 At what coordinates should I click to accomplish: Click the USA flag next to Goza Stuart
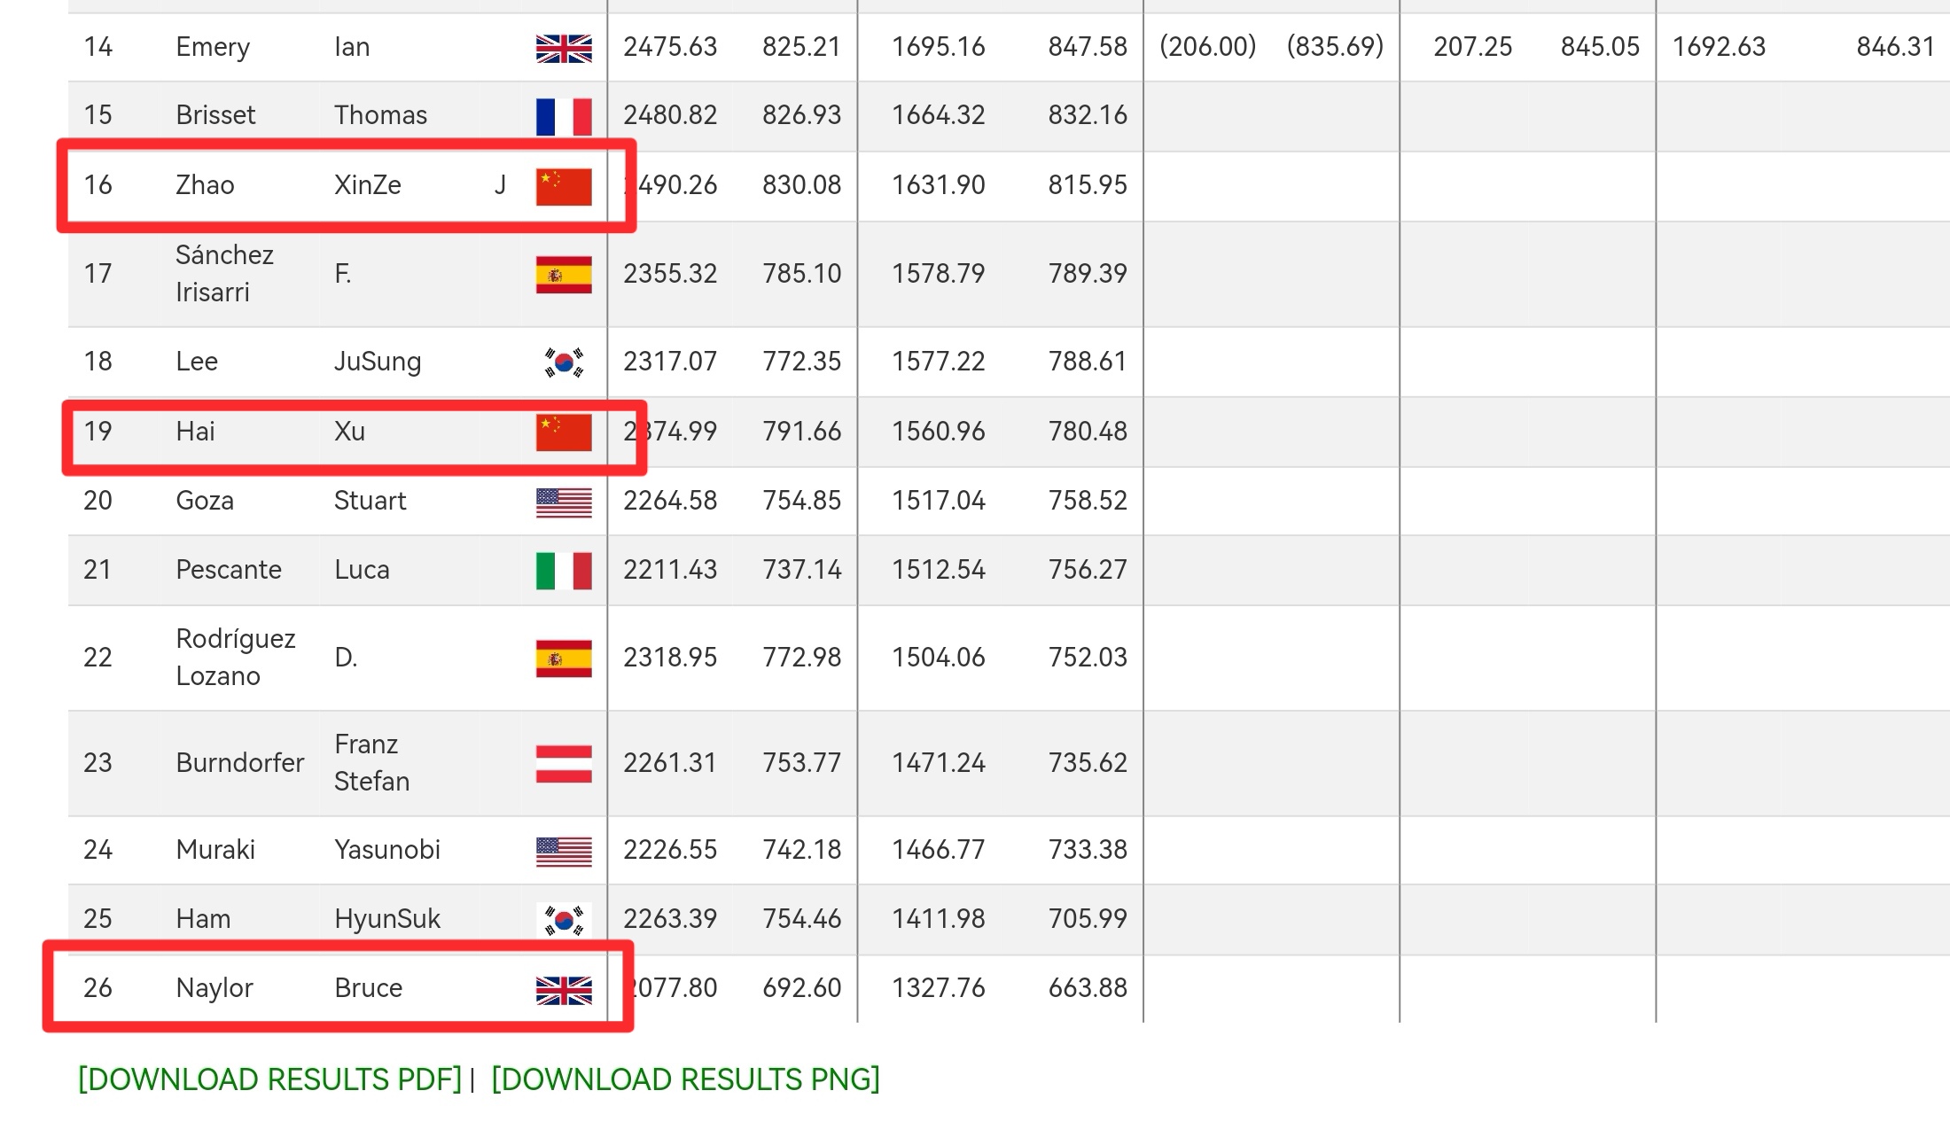click(x=562, y=500)
